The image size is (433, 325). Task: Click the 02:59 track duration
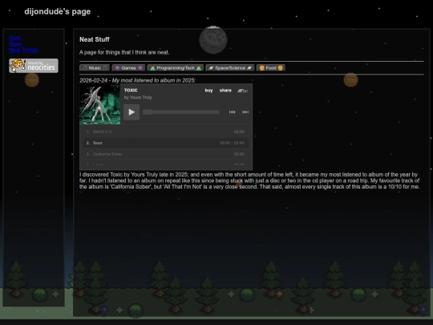[239, 132]
